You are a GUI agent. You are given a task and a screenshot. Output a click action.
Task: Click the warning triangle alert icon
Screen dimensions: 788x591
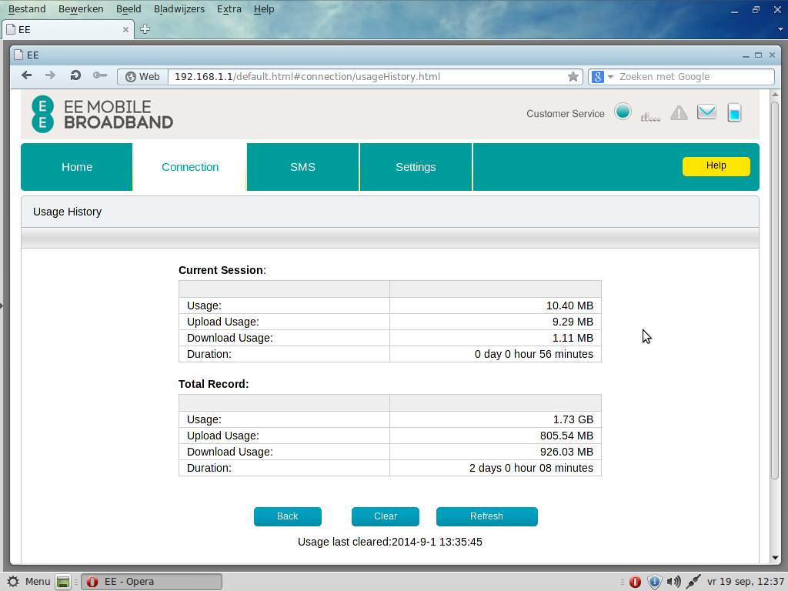pos(679,113)
